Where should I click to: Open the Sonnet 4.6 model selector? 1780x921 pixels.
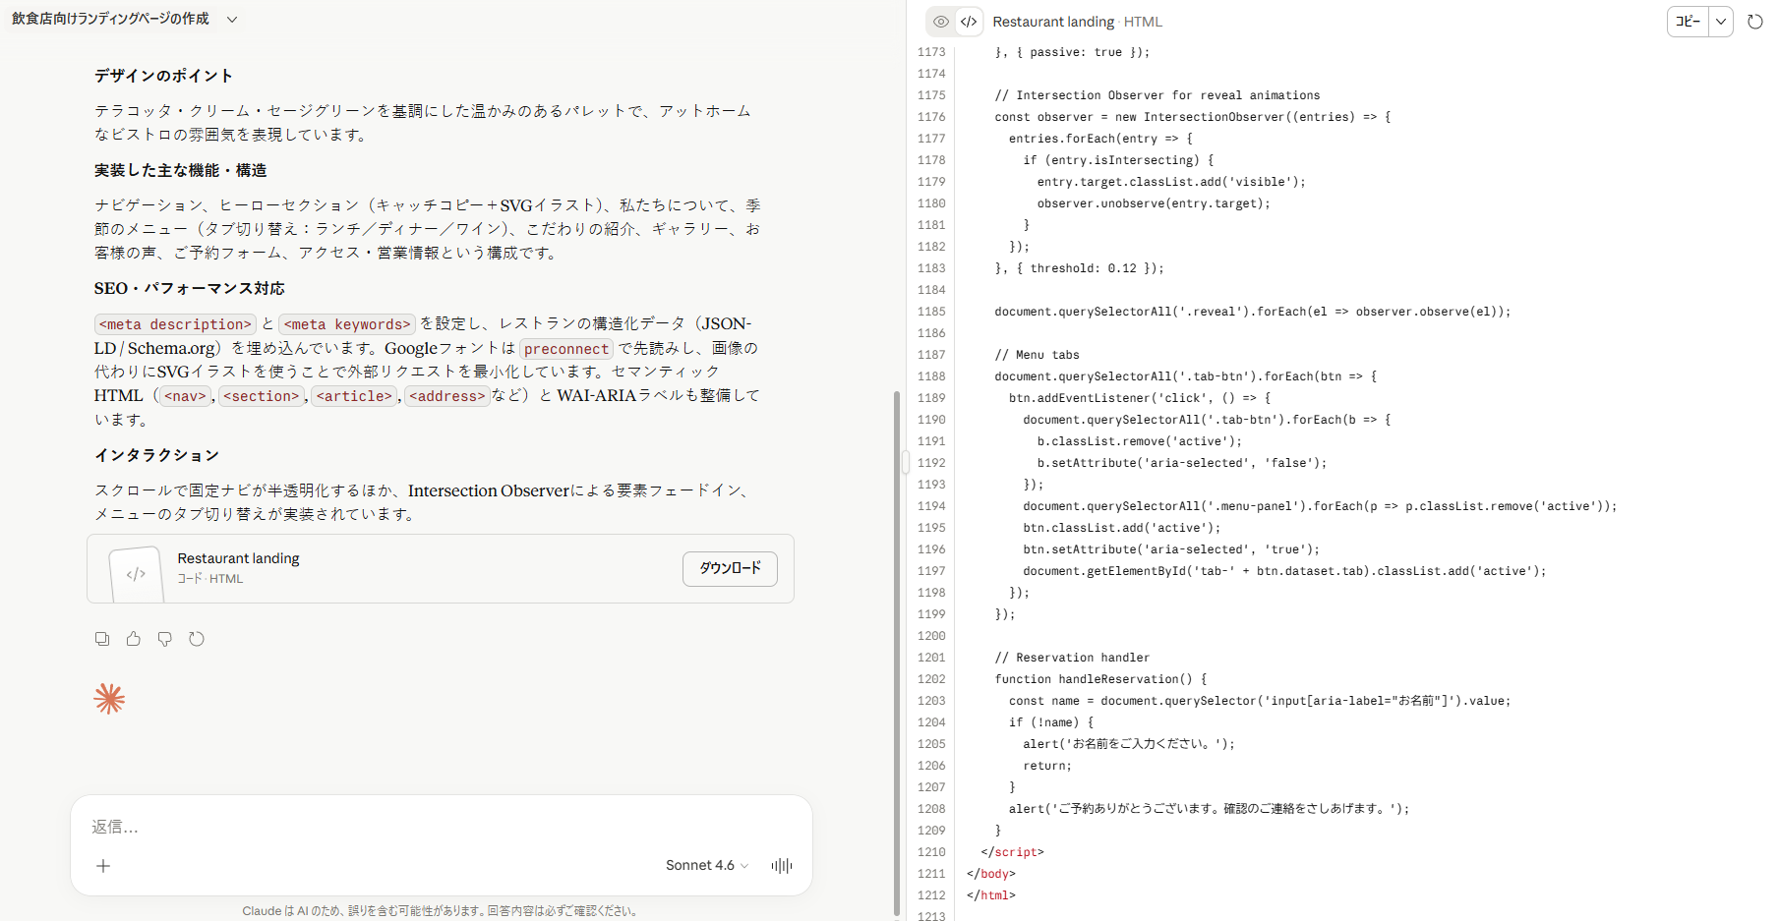[x=706, y=866]
